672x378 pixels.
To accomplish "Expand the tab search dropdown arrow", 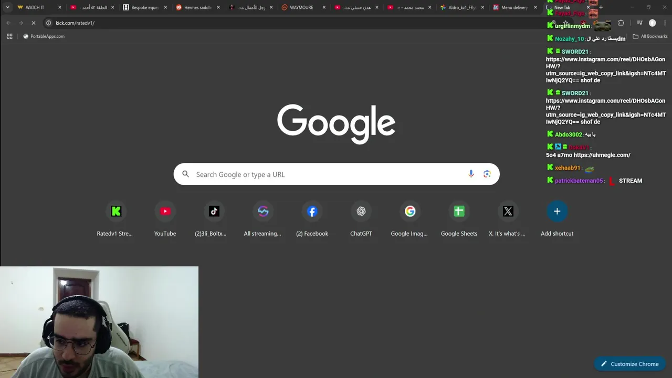I will 7,7.
